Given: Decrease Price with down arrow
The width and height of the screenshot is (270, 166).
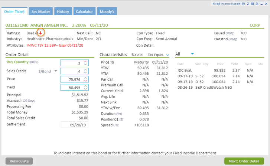Looking at the screenshot, I should [85, 81].
